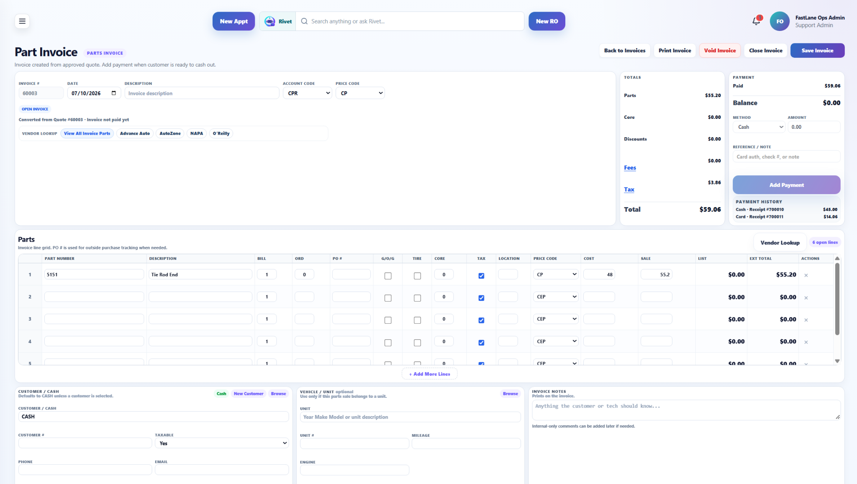Click the Invoice description field
Screen dimensions: 857x484
tap(202, 93)
